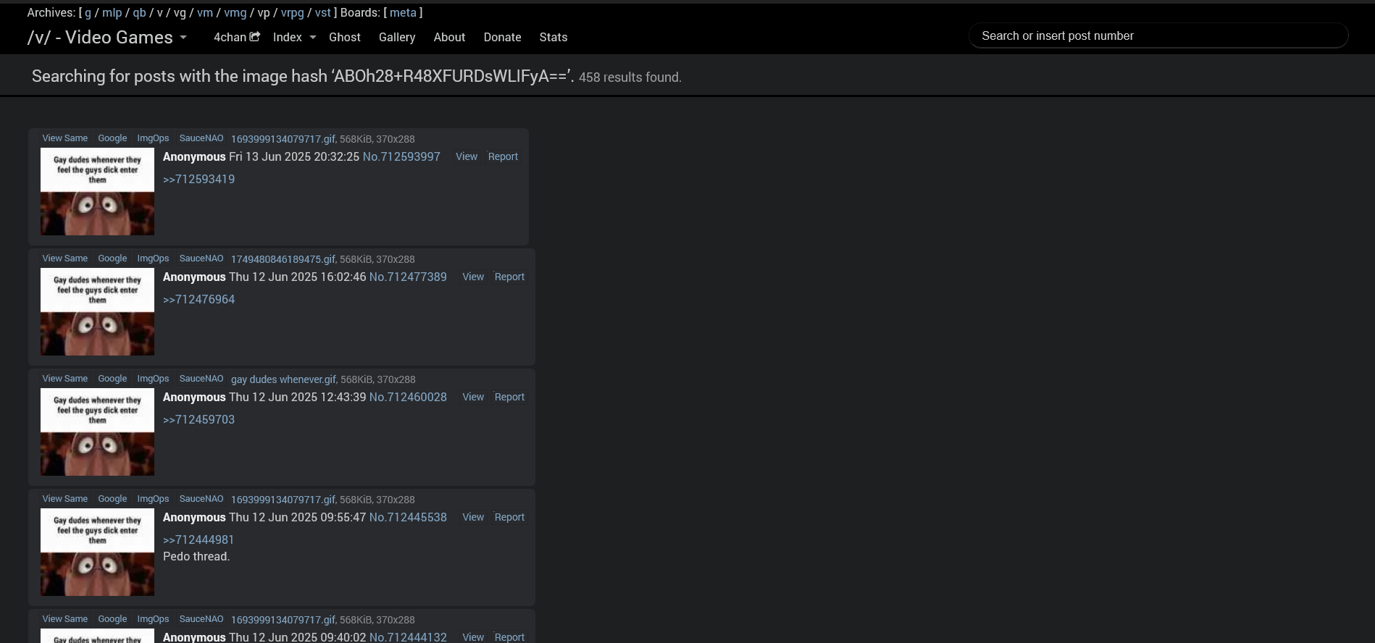Open post number No.712445538

(408, 517)
